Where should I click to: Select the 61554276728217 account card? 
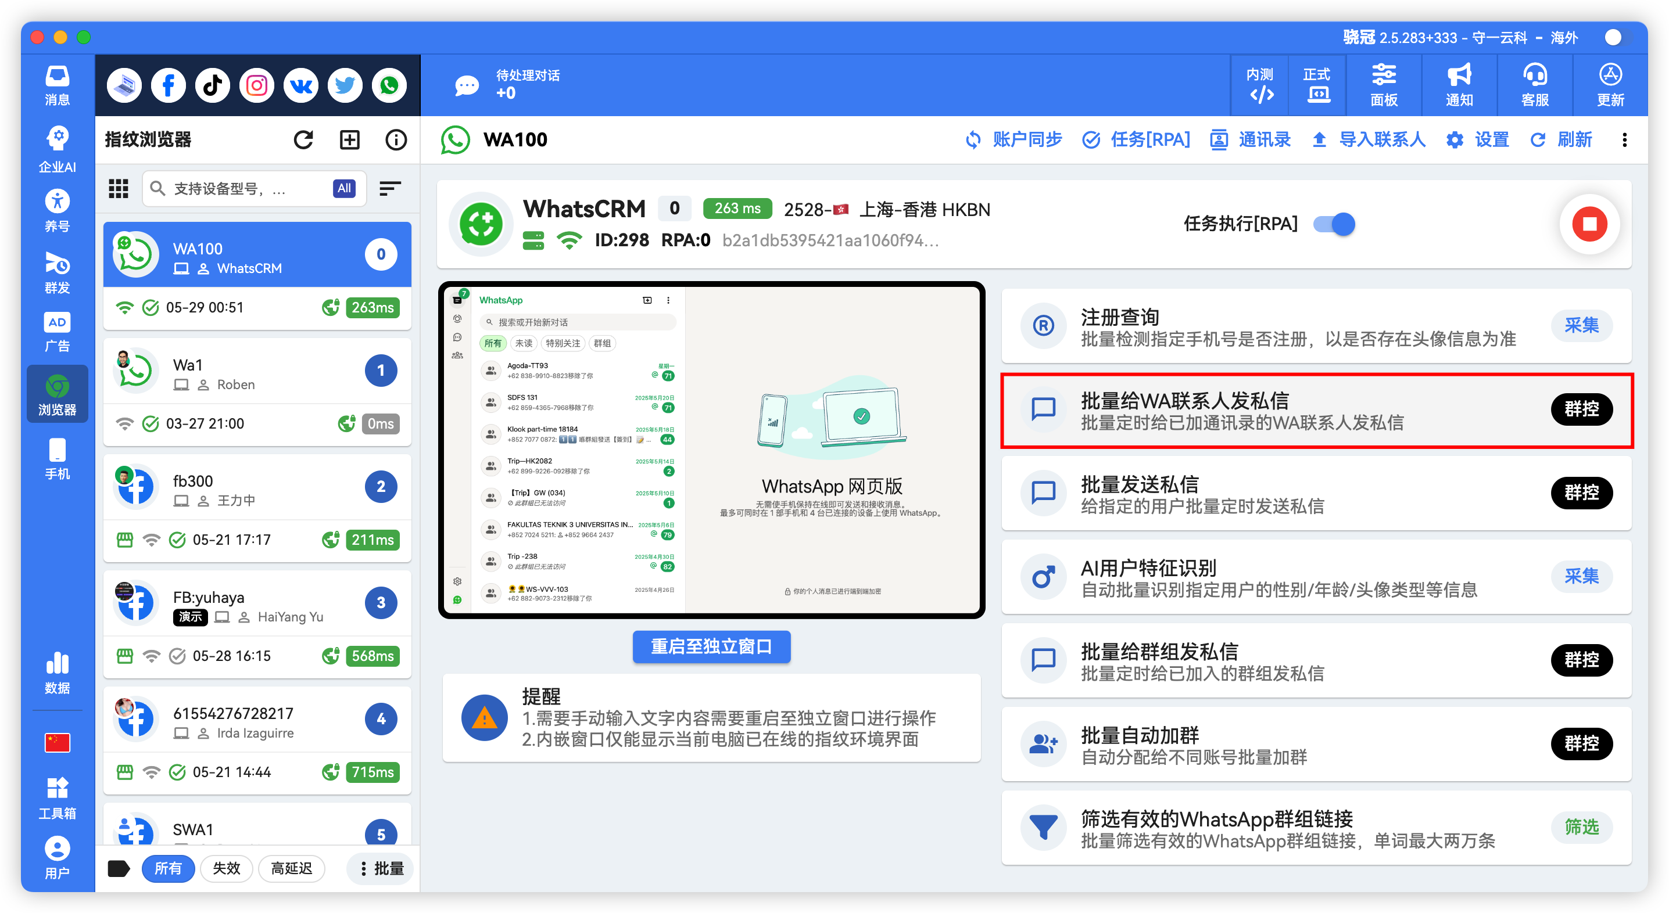click(257, 741)
